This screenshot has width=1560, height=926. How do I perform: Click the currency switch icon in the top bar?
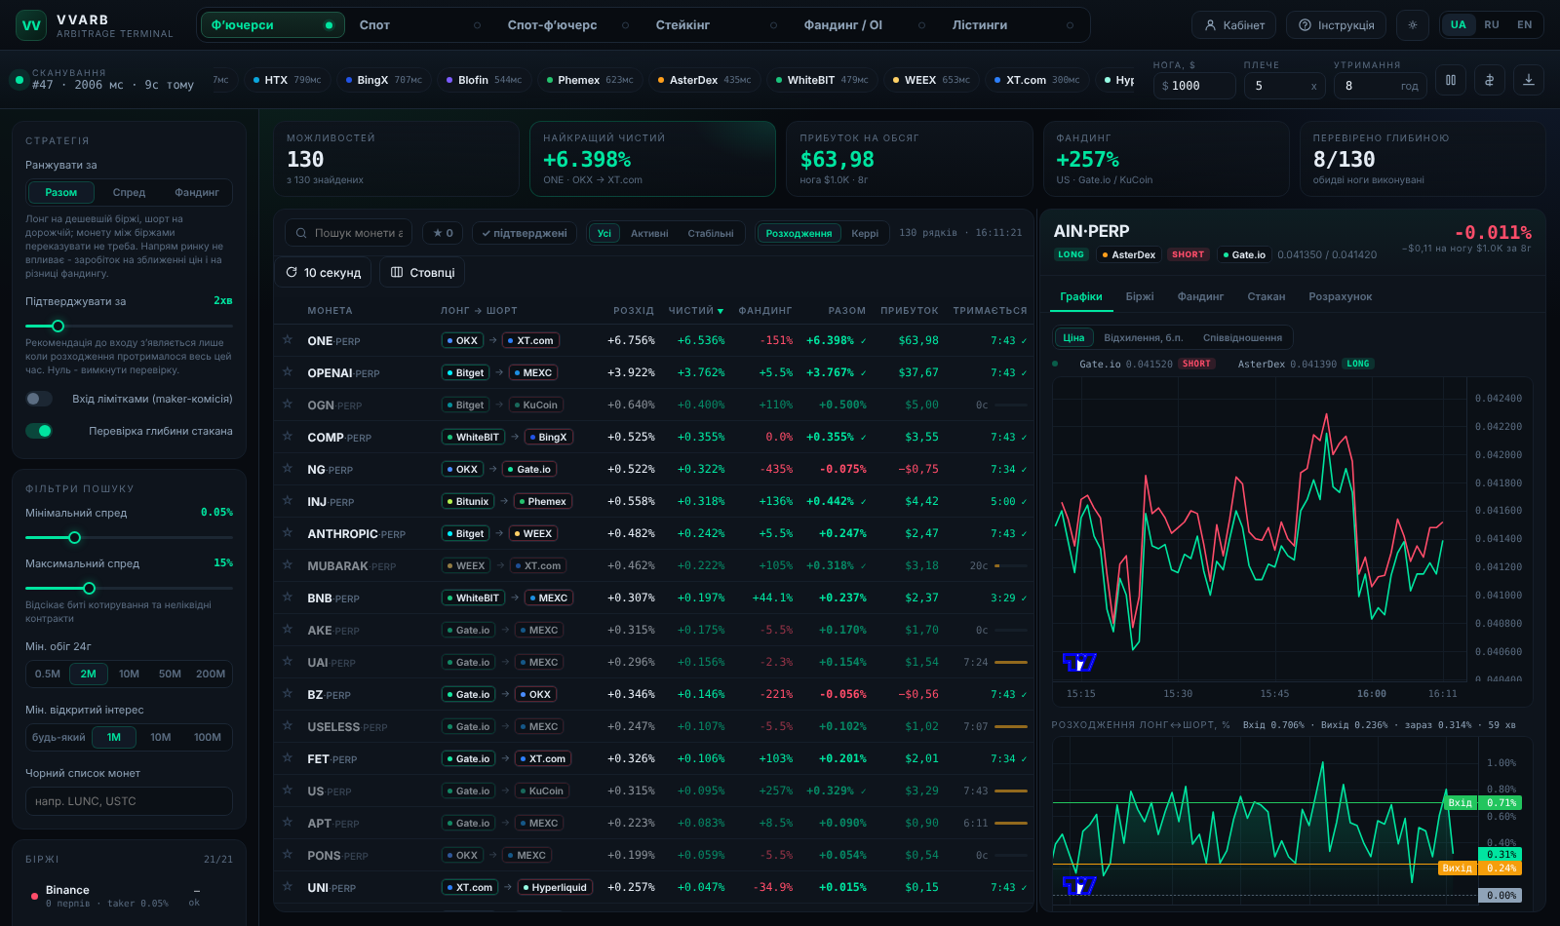(x=1490, y=81)
